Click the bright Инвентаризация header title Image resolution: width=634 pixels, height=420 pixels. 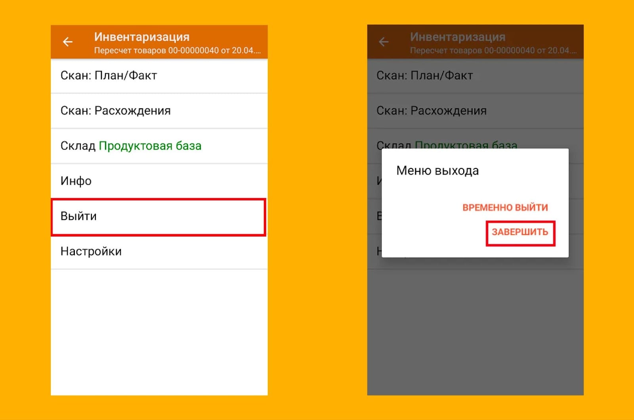pos(141,37)
